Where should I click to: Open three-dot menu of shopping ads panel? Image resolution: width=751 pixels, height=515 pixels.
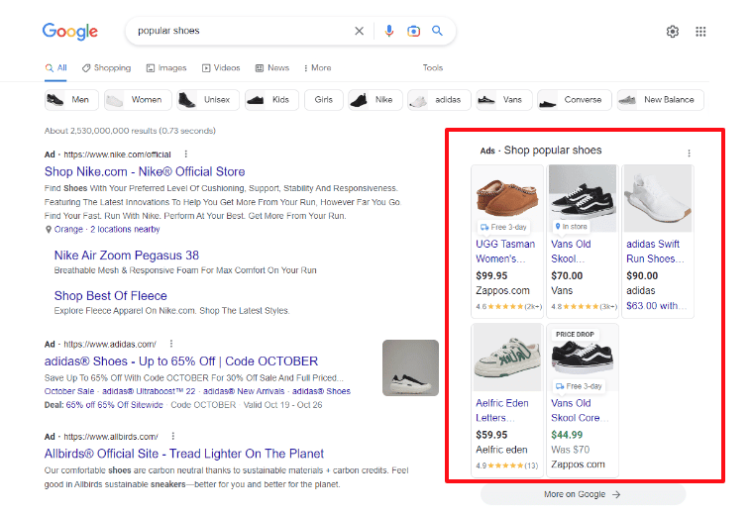point(689,154)
